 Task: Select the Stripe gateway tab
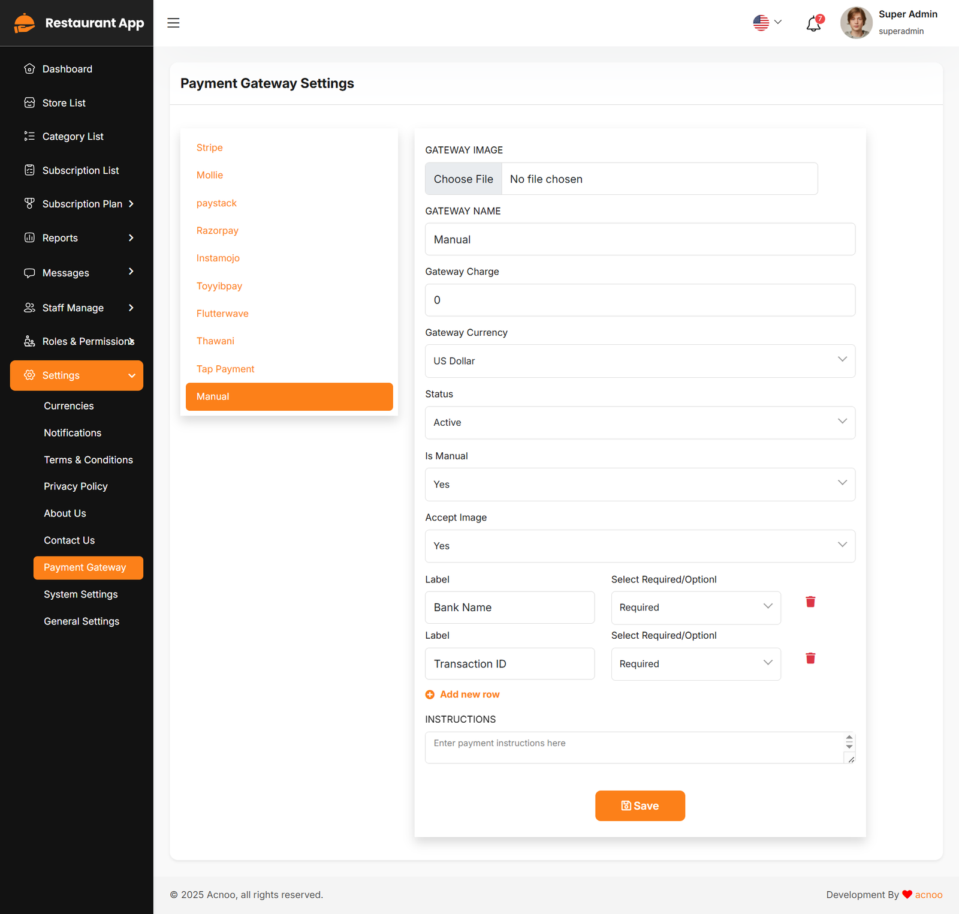[210, 148]
